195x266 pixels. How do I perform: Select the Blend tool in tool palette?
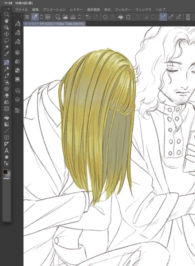point(6,102)
